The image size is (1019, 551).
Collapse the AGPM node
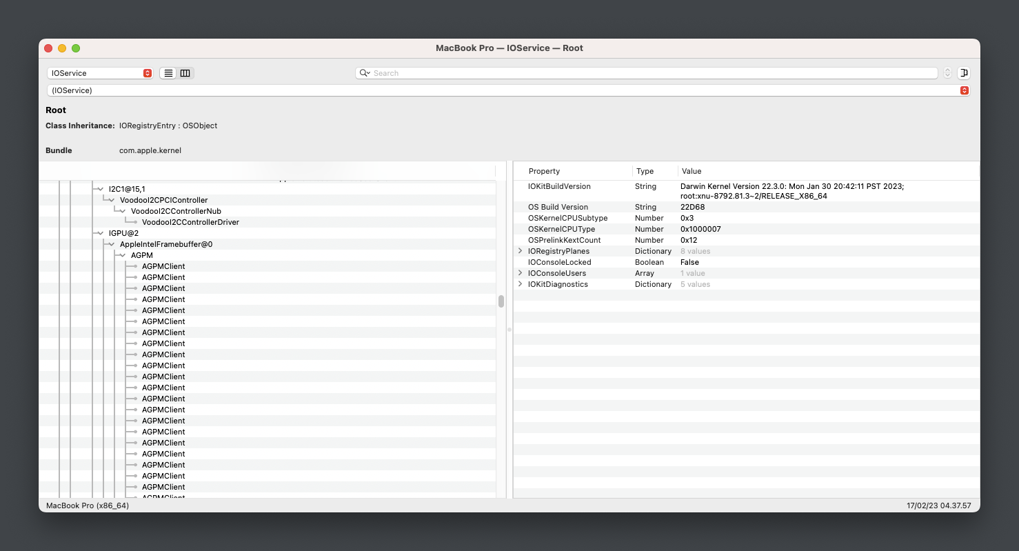[x=123, y=255]
